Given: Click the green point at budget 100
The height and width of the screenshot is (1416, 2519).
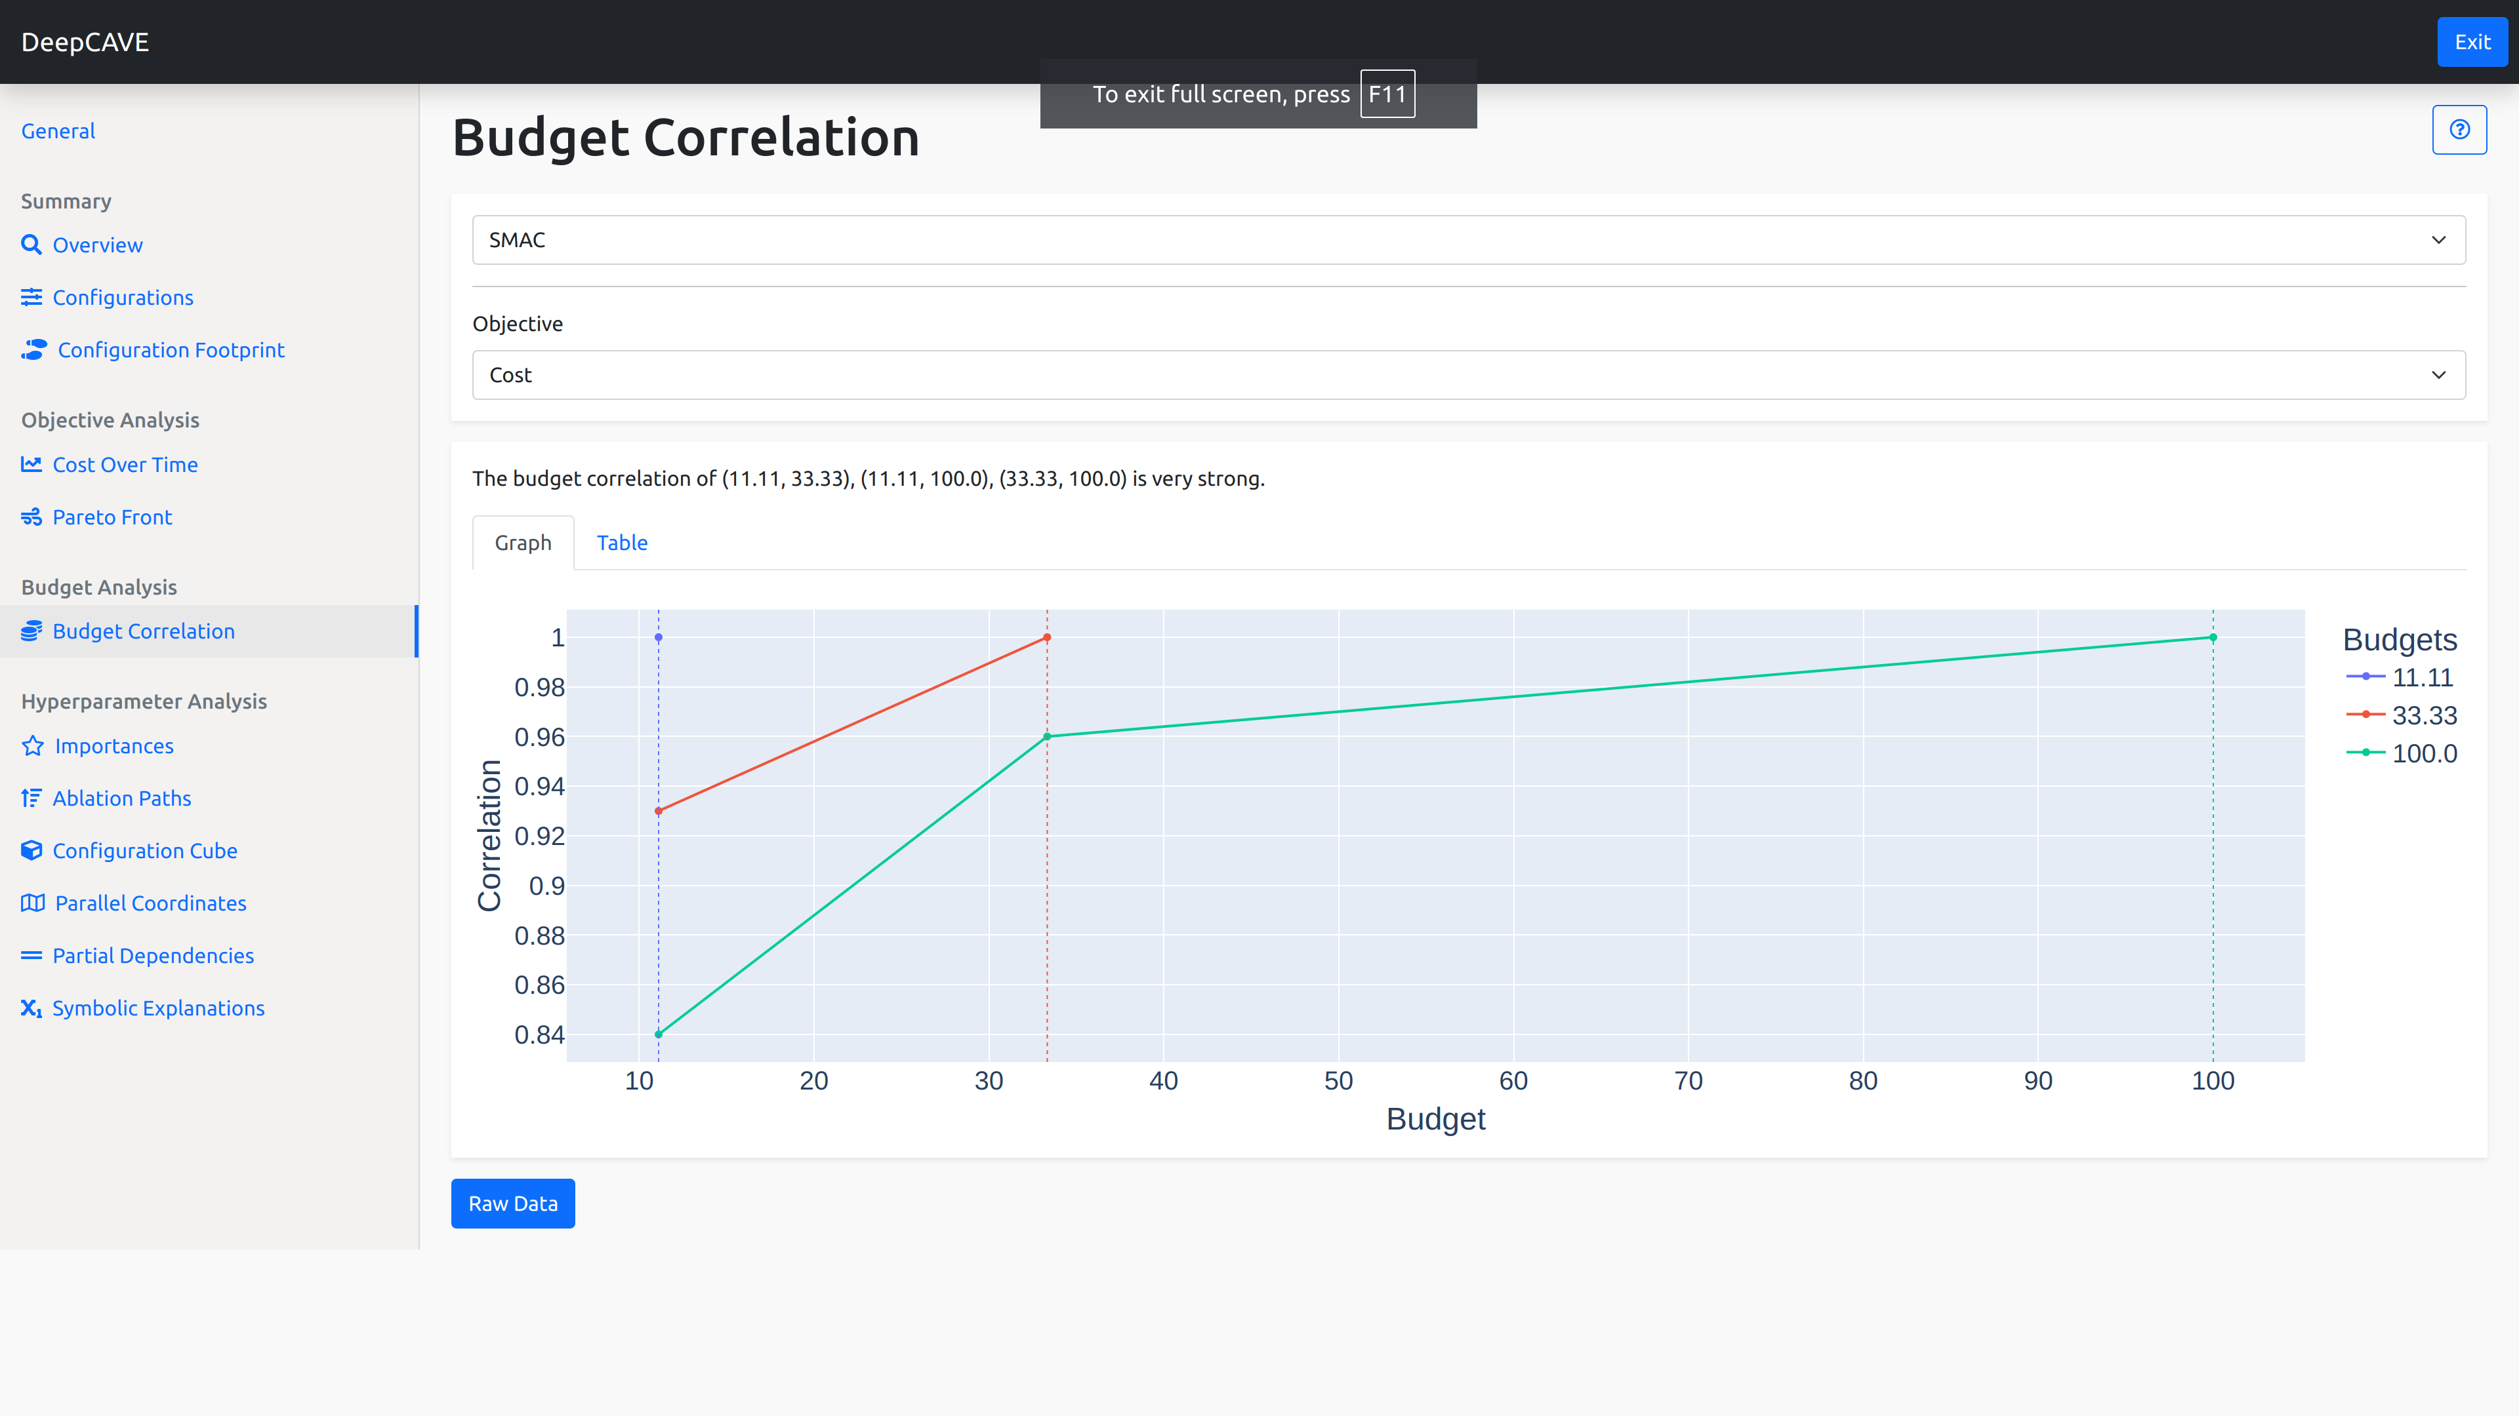Looking at the screenshot, I should (x=2213, y=637).
